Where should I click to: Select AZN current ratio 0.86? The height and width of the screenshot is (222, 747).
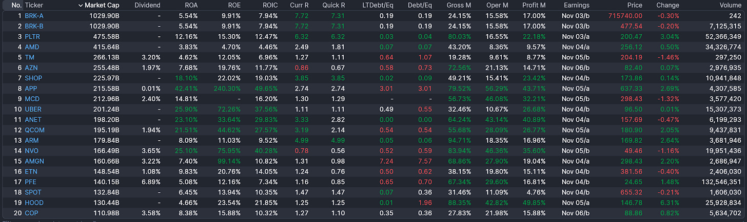[x=302, y=68]
